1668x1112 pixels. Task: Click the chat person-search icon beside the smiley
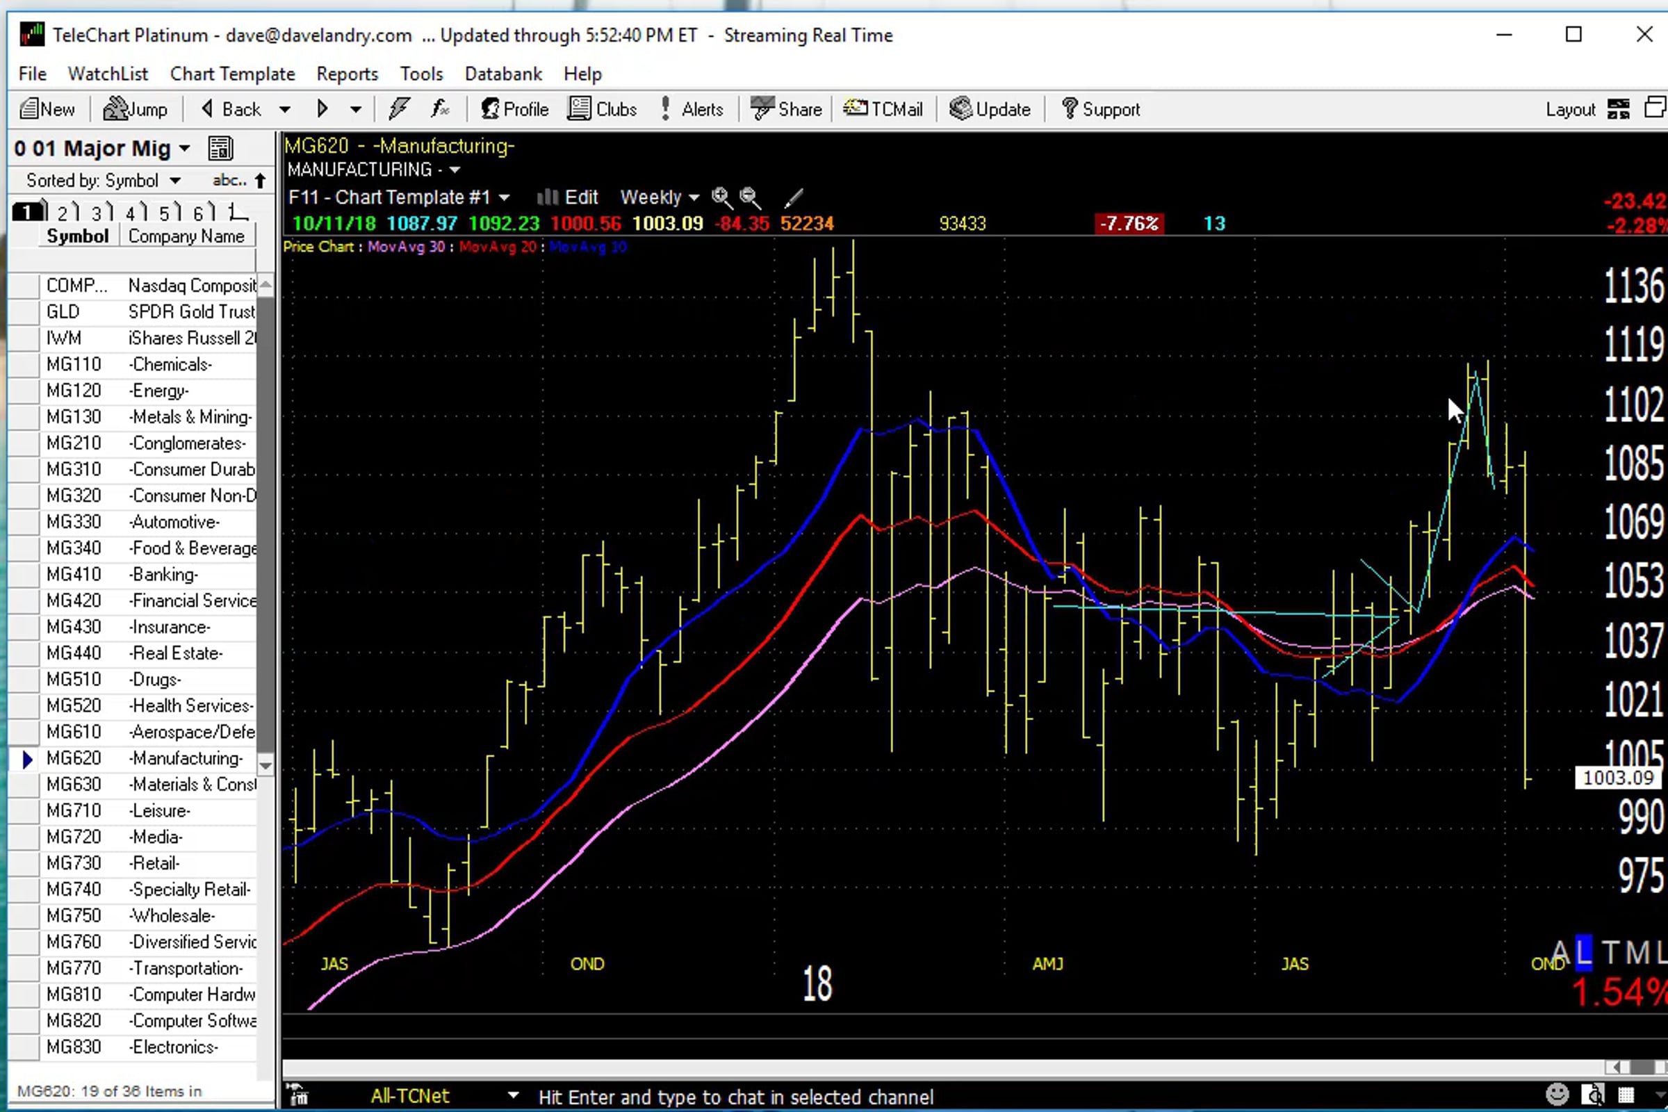[1593, 1094]
